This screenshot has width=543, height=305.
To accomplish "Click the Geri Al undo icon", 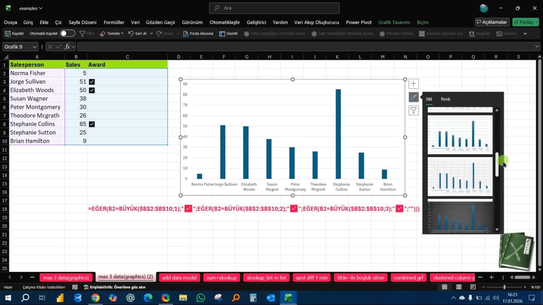I will click(x=131, y=33).
